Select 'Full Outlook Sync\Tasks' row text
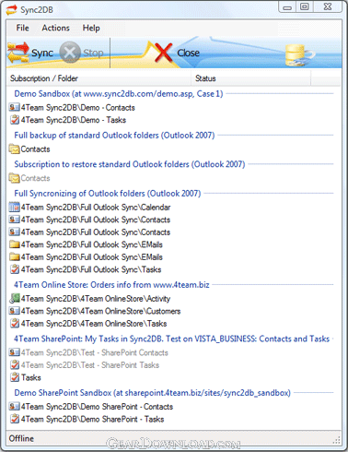Image resolution: width=348 pixels, height=452 pixels. [91, 269]
